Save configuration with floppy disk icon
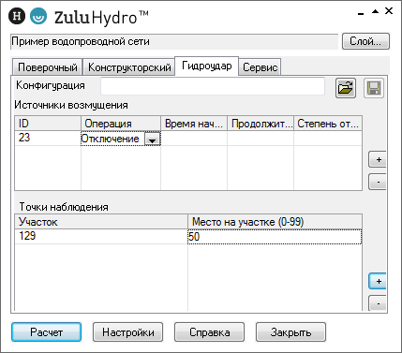The image size is (402, 353). pos(374,88)
